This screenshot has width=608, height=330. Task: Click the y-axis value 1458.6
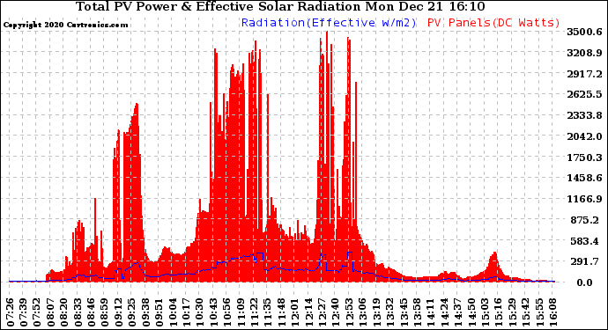(x=585, y=178)
